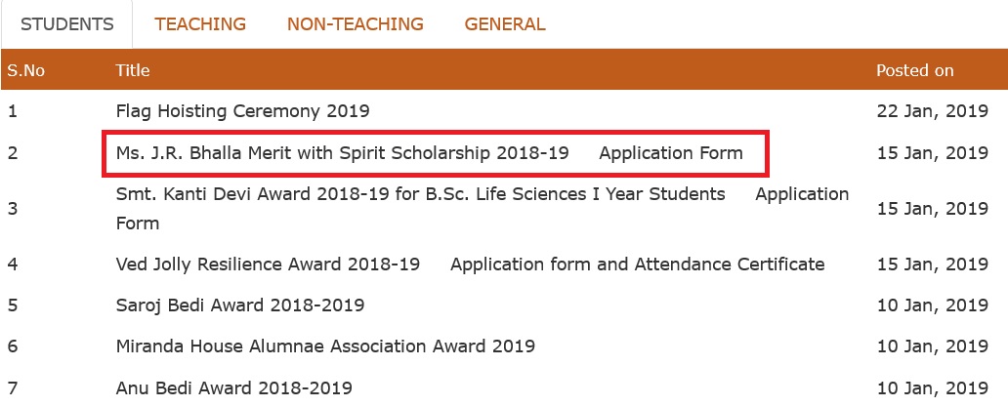Click the S.No column header

click(26, 71)
